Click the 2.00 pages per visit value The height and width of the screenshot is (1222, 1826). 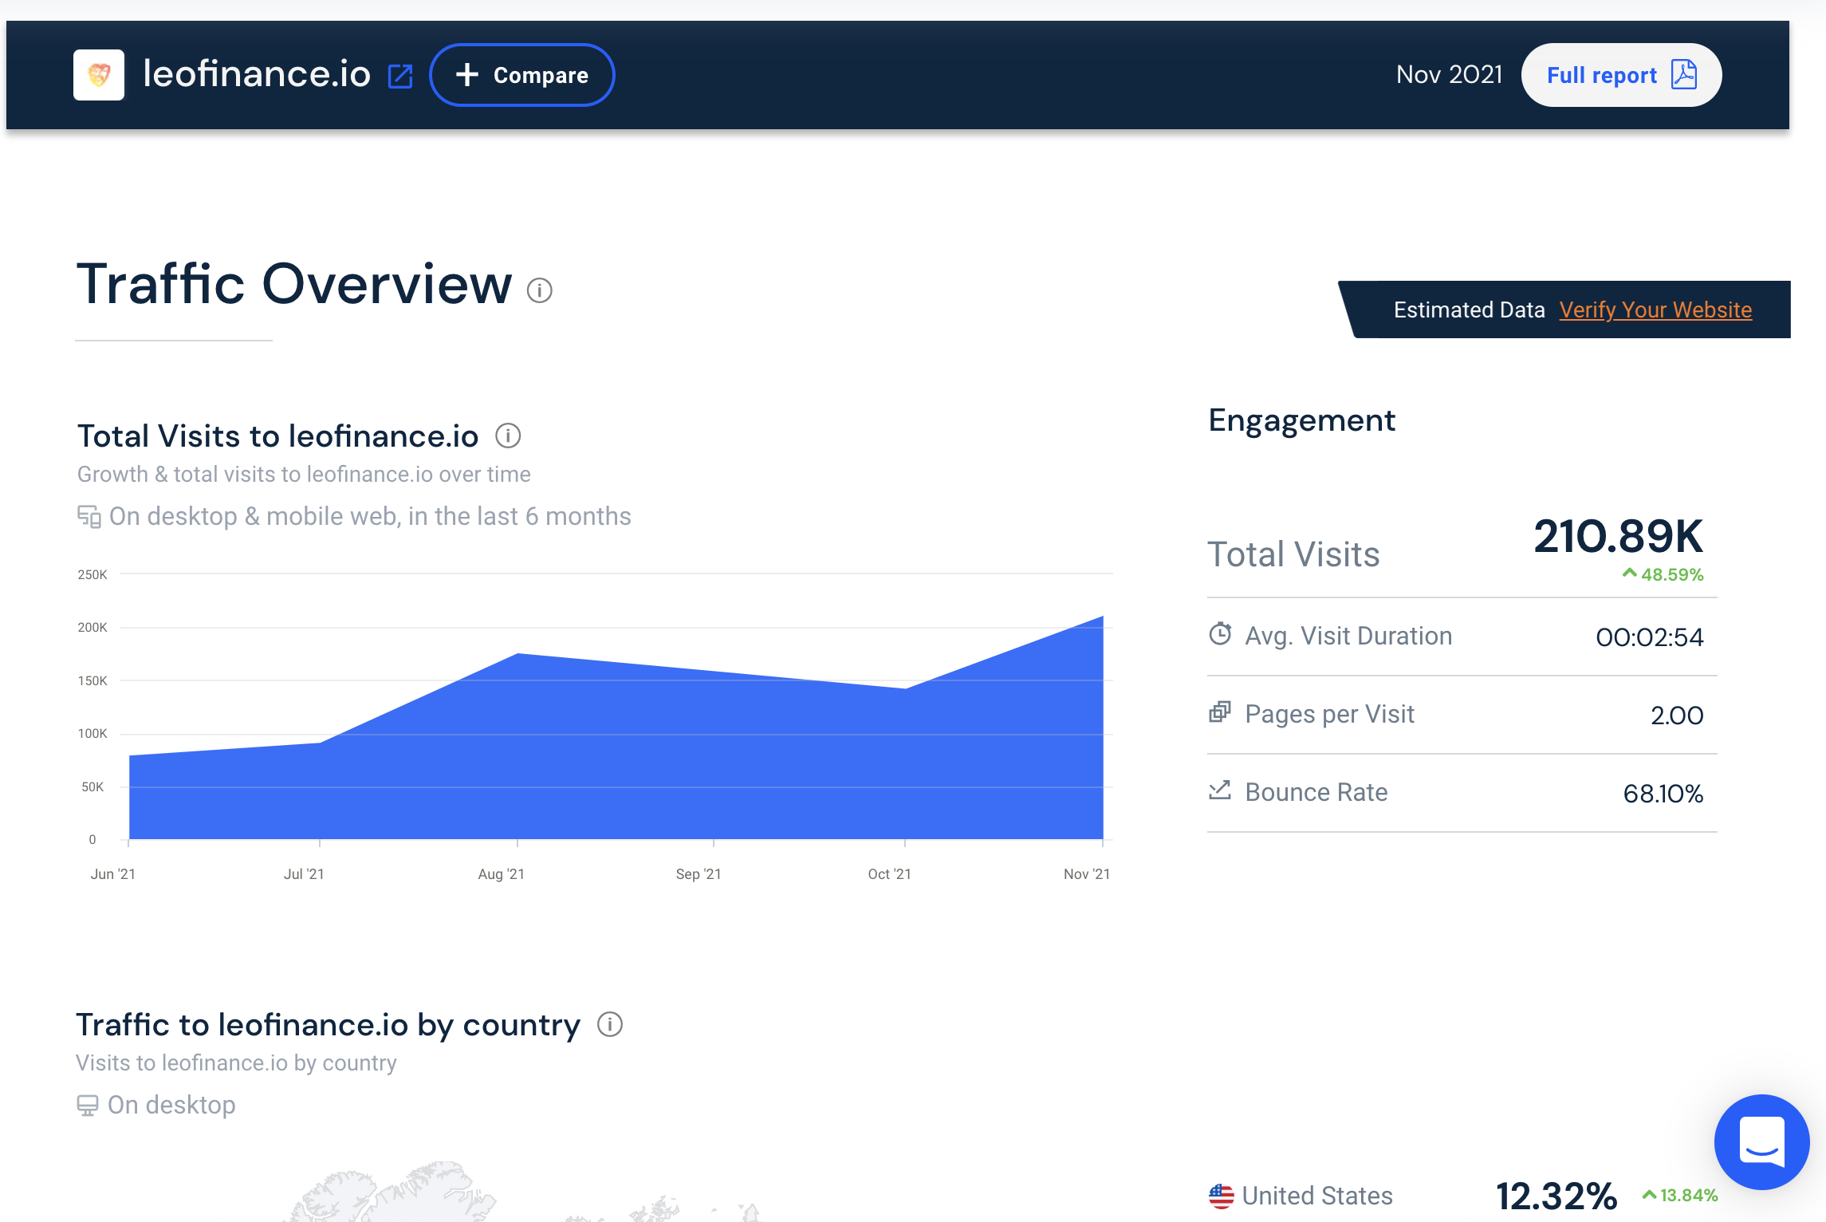coord(1677,715)
